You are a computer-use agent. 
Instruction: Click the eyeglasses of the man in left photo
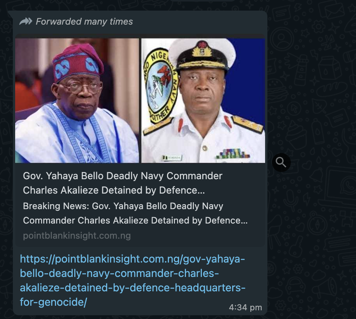coord(80,88)
